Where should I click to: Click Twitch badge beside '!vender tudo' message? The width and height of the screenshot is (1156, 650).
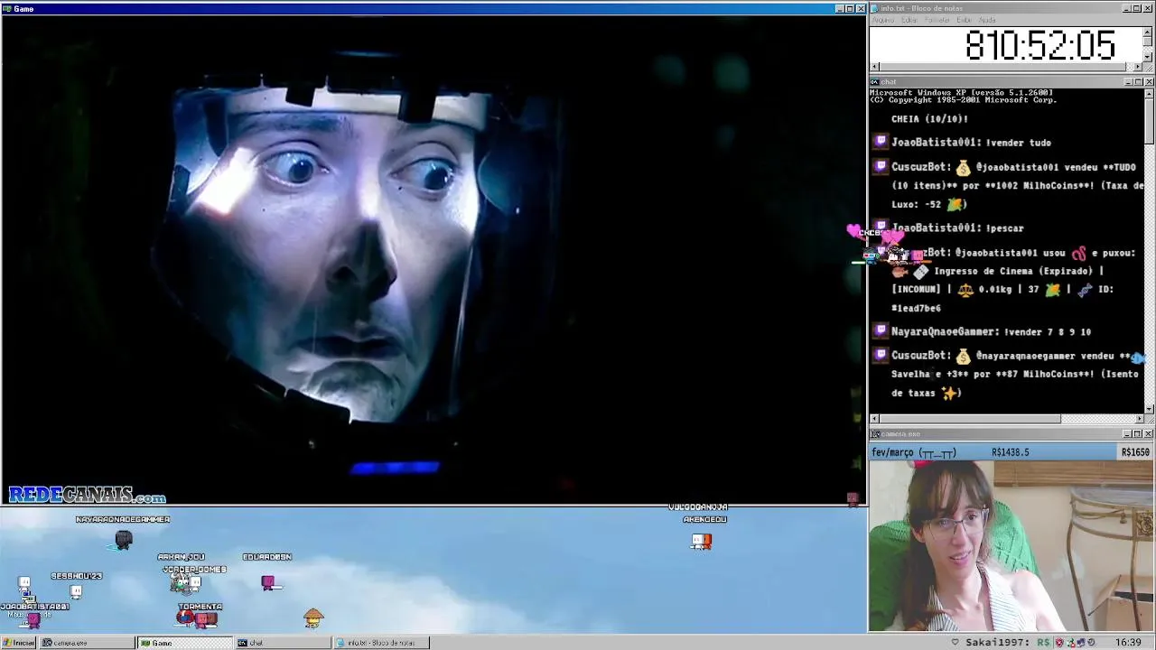881,142
